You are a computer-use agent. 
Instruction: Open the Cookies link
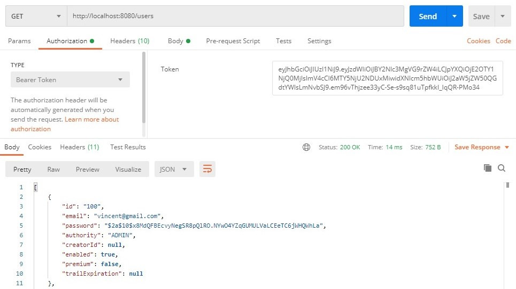click(479, 41)
